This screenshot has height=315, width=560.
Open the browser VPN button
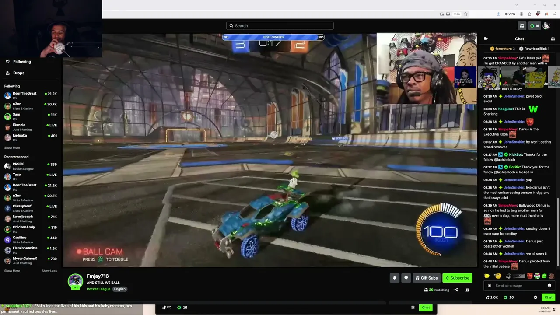(x=510, y=14)
